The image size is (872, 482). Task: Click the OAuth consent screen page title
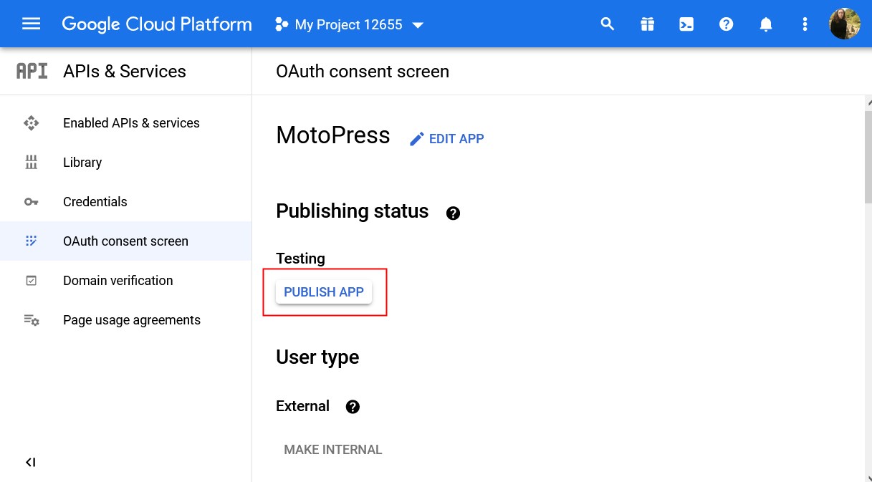click(363, 72)
